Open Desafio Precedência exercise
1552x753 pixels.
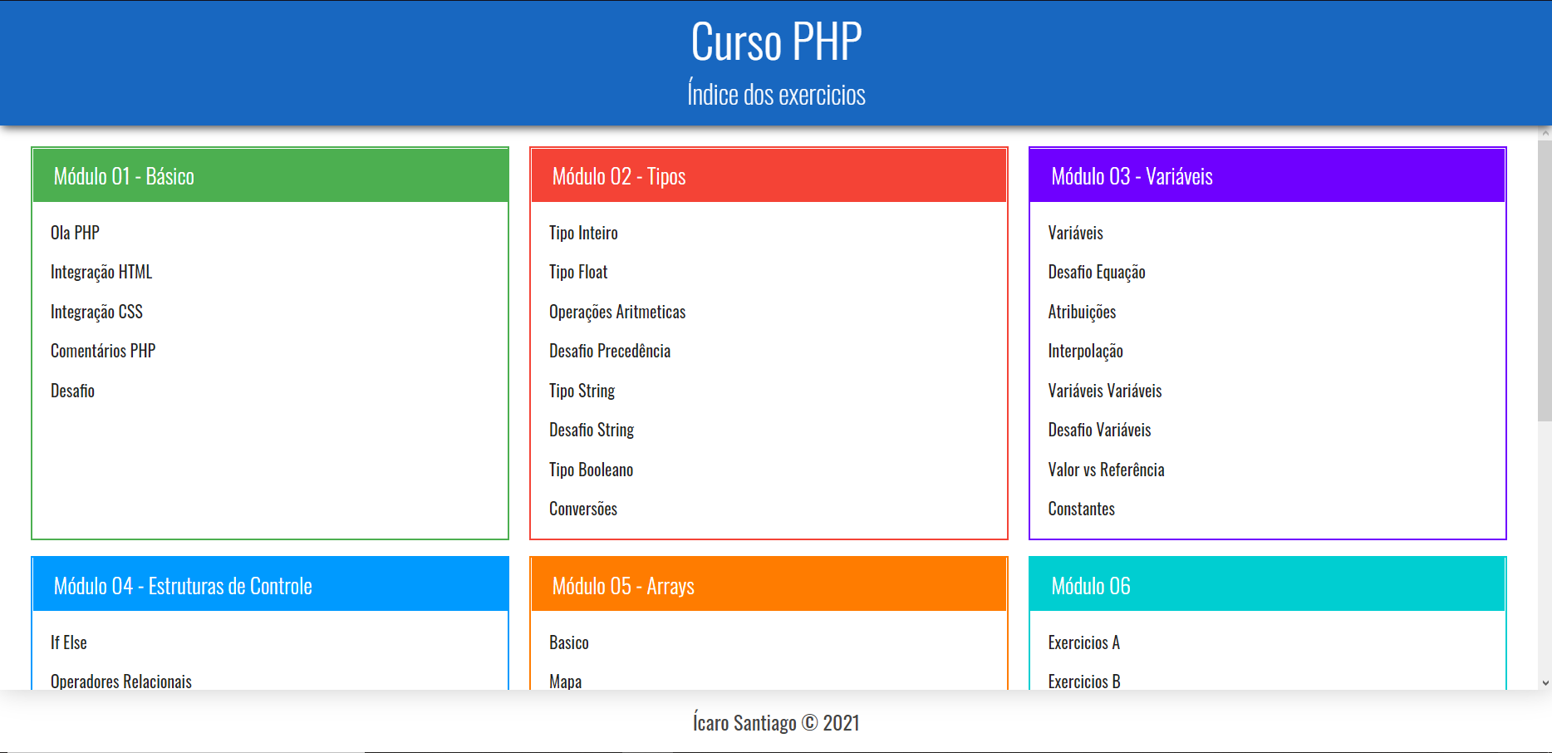click(610, 351)
